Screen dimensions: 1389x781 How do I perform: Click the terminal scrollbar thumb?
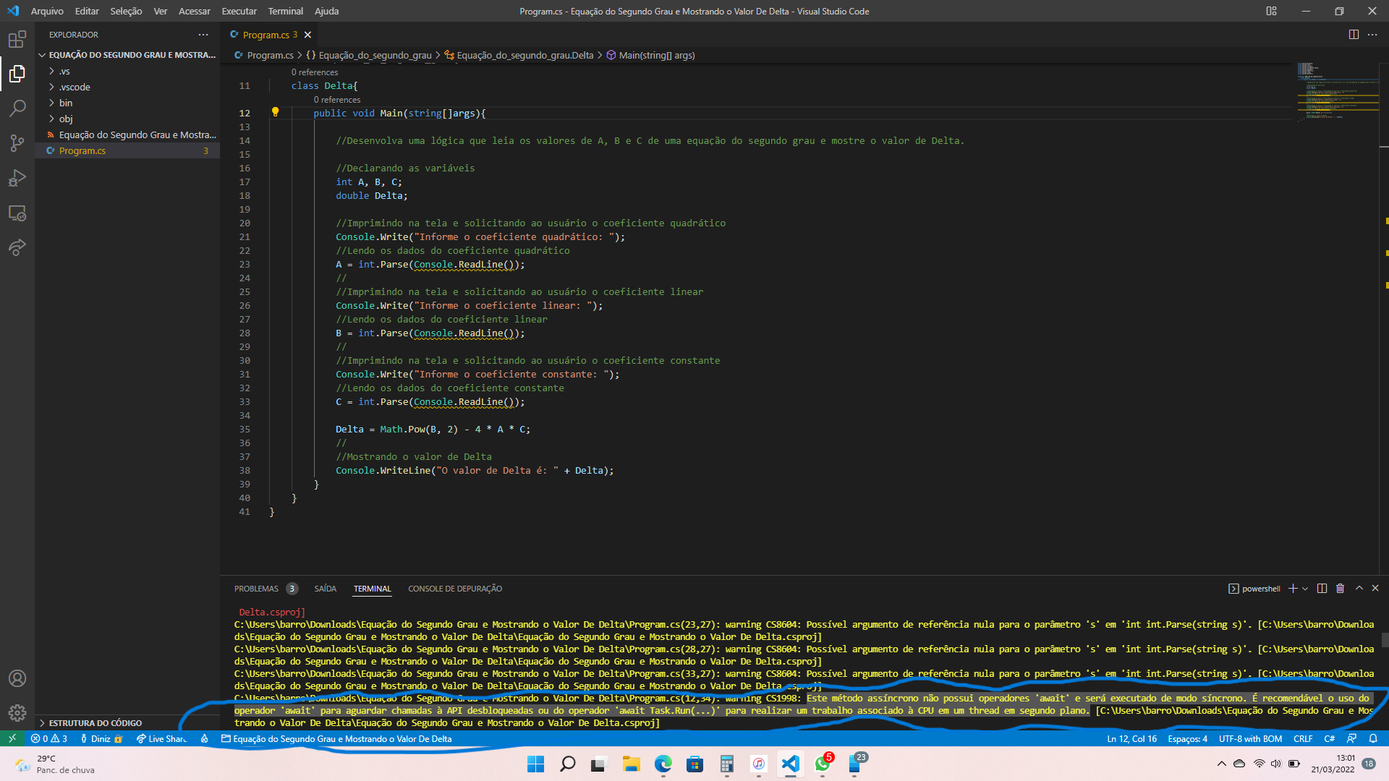tap(1385, 640)
